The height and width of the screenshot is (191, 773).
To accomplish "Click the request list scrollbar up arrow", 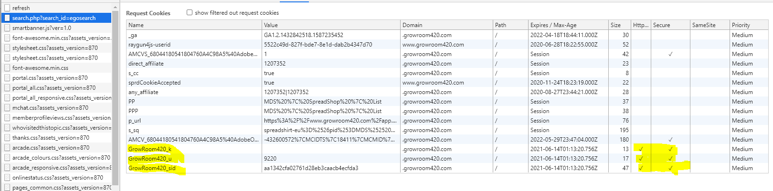I will click(115, 8).
